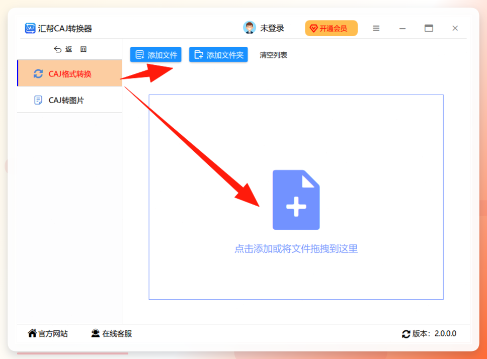Click the 汇帮CAJ转换器 app logo icon
487x359 pixels.
30,28
